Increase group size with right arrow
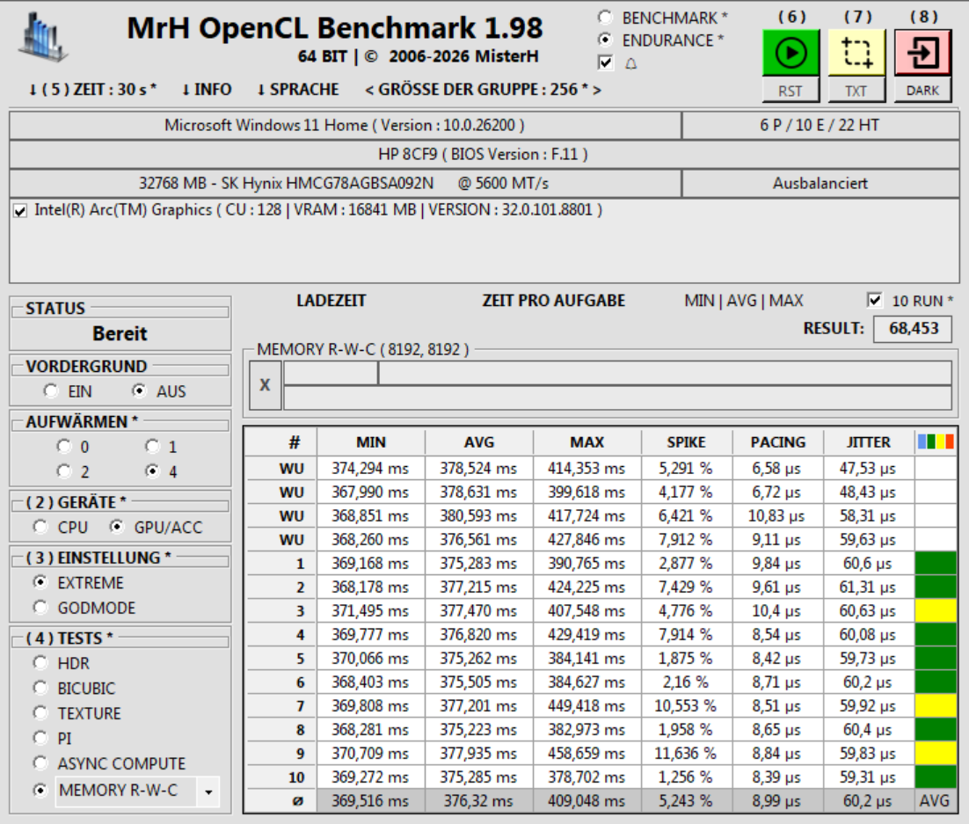The width and height of the screenshot is (969, 824). [x=596, y=91]
